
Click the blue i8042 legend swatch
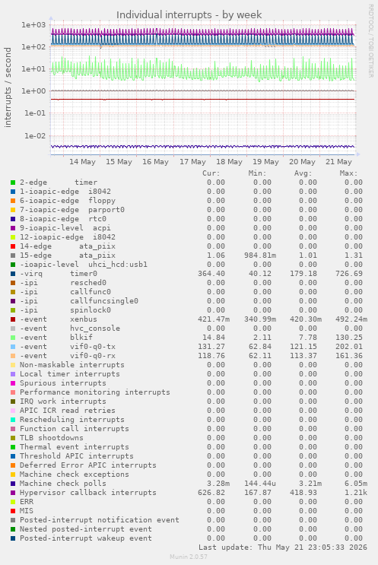tap(13, 192)
